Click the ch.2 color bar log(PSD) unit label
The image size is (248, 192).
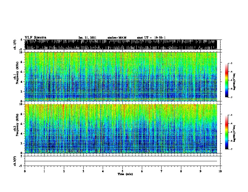[235, 133]
